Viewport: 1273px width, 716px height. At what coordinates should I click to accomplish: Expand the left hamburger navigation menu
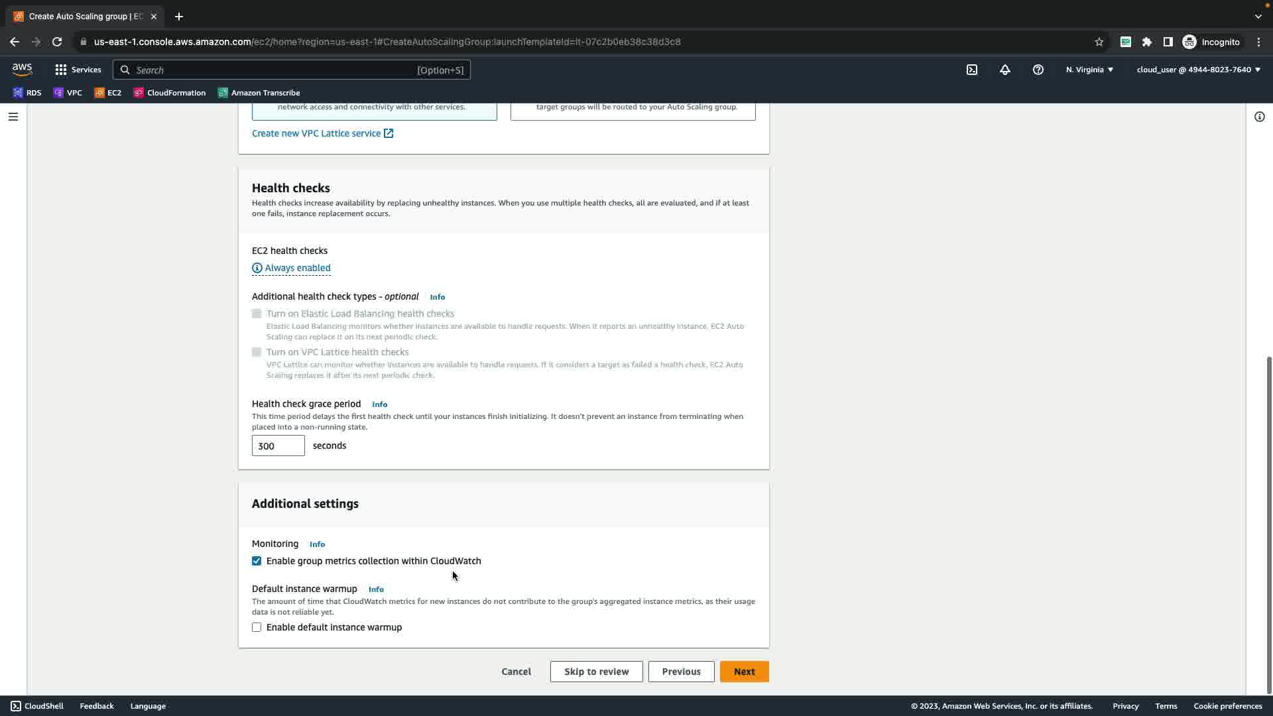(13, 117)
